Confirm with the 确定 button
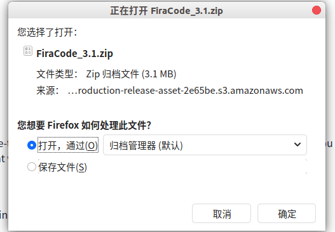The width and height of the screenshot is (335, 232). pyautogui.click(x=287, y=214)
